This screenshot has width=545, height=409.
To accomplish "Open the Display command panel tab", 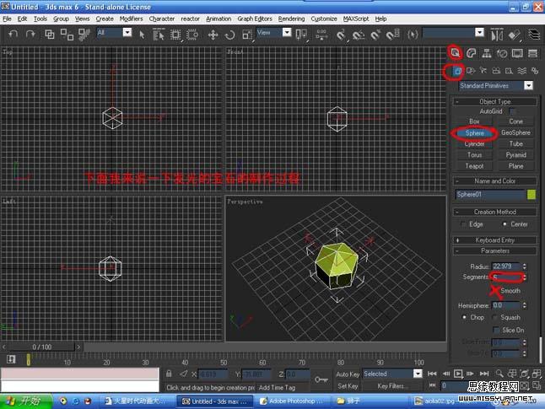I will (517, 53).
